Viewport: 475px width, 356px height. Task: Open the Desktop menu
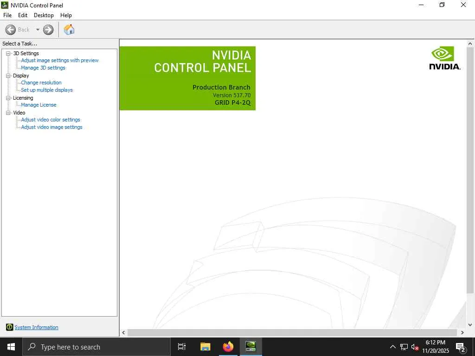point(44,15)
